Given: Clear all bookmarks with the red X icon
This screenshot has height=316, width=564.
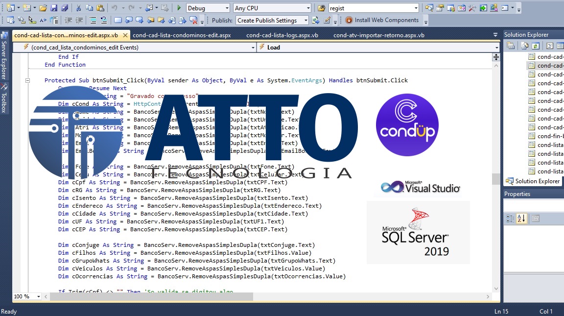Looking at the screenshot, I should (193, 21).
